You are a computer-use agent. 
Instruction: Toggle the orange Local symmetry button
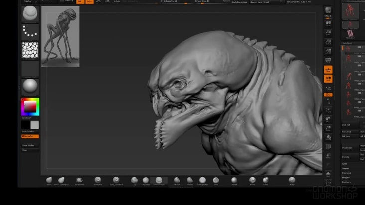[x=328, y=79]
